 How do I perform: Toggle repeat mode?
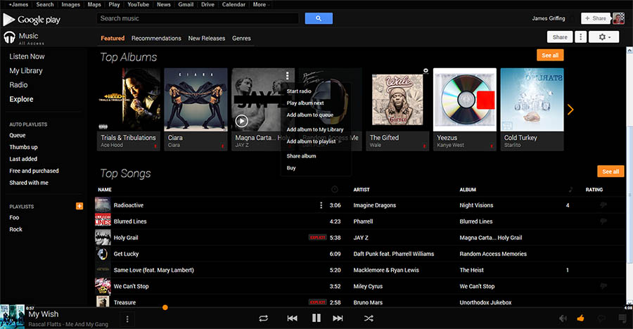[x=263, y=318]
